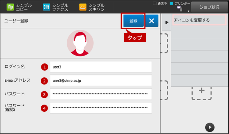Select アイコンを変更する in the action panel
This screenshot has width=229, height=134.
pos(199,20)
